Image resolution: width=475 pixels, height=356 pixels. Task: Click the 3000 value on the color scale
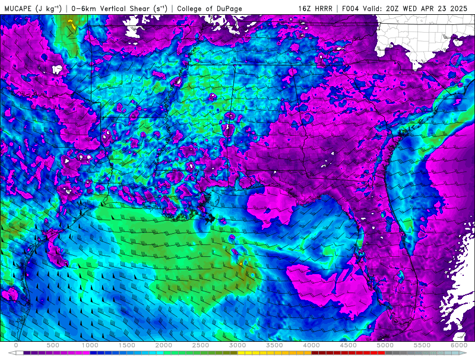point(237,345)
